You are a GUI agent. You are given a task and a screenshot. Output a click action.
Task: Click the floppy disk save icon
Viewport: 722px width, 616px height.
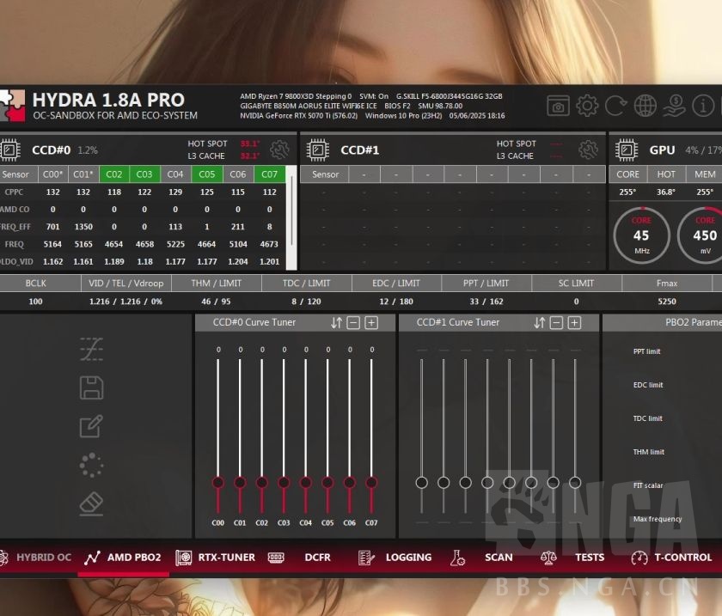point(92,387)
